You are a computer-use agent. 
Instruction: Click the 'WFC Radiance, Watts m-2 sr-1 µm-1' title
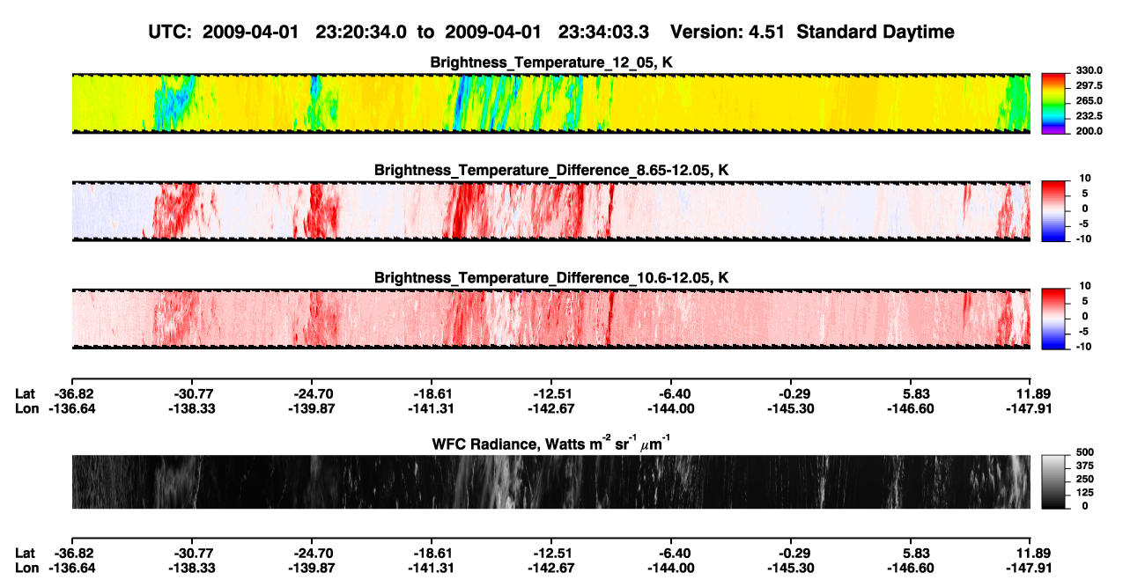click(x=551, y=443)
